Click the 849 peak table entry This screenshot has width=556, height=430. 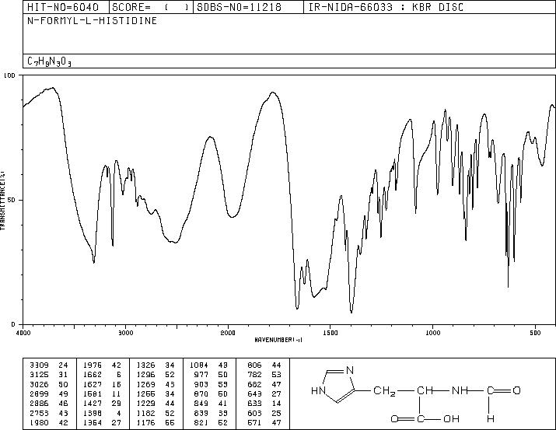click(212, 404)
